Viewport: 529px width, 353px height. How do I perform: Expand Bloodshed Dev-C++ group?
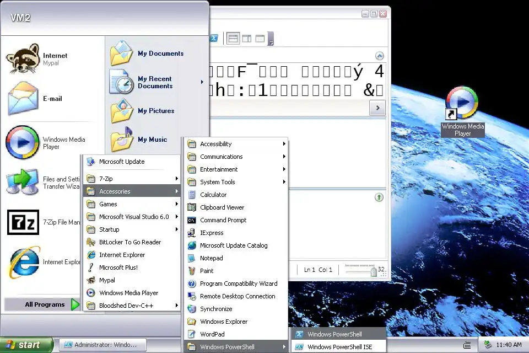point(132,306)
